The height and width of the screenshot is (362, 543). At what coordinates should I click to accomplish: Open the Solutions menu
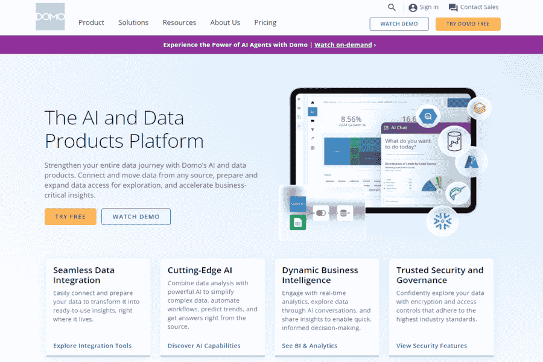[x=133, y=22]
